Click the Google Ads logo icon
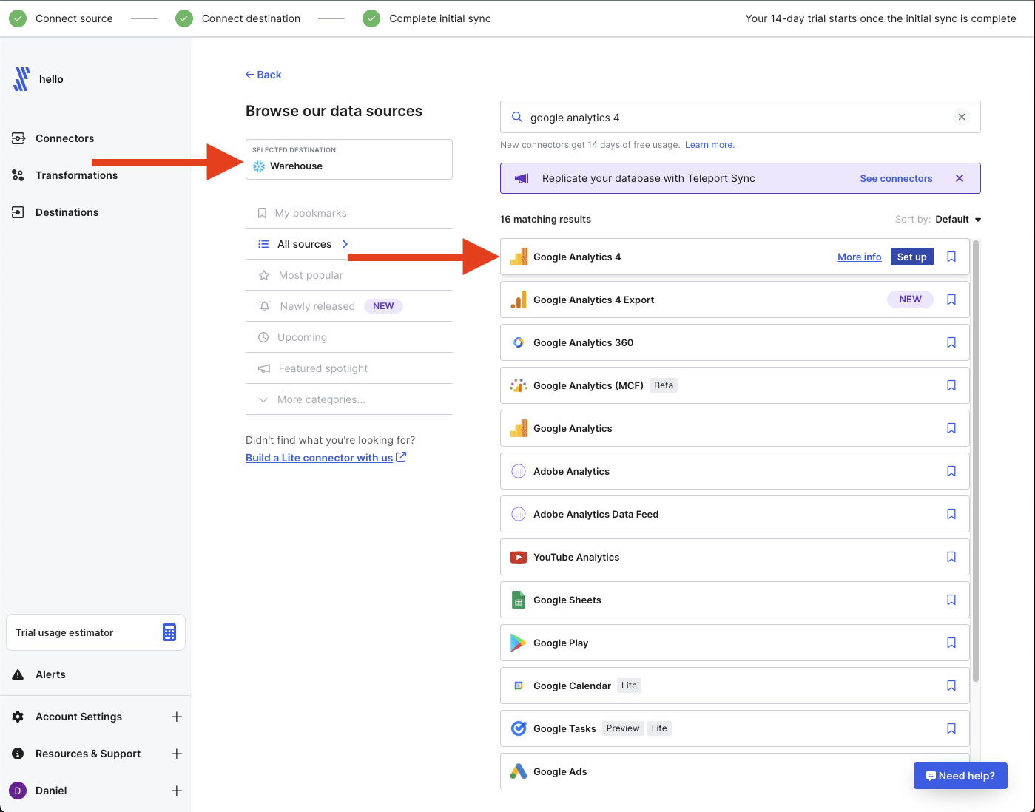Image resolution: width=1035 pixels, height=812 pixels. tap(519, 771)
